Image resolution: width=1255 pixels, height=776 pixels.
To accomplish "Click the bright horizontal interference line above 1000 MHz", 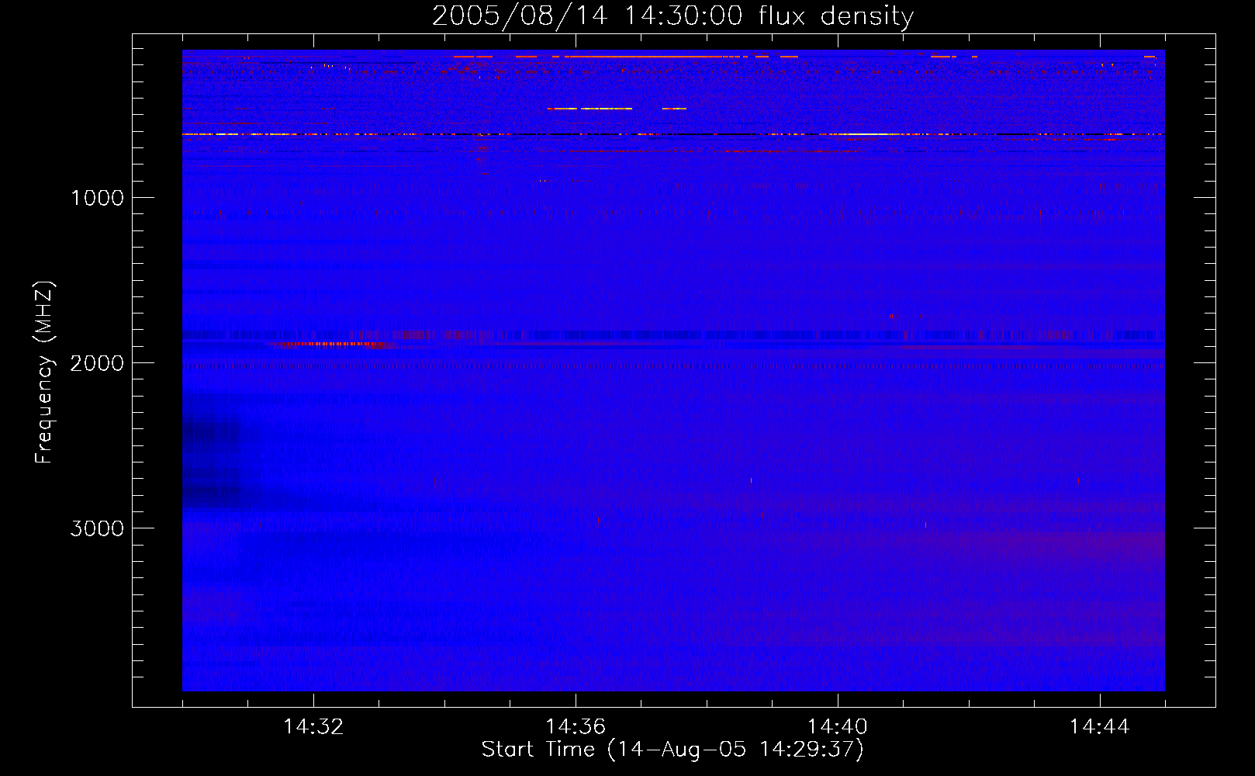I will 673,134.
